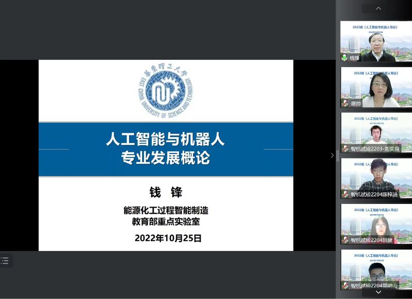Click 钱锋's green microphone icon

(x=344, y=58)
